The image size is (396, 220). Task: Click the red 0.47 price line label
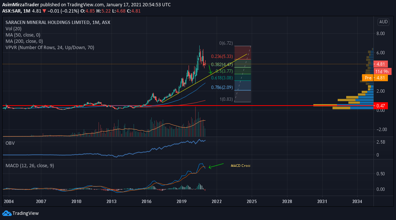tap(380, 106)
